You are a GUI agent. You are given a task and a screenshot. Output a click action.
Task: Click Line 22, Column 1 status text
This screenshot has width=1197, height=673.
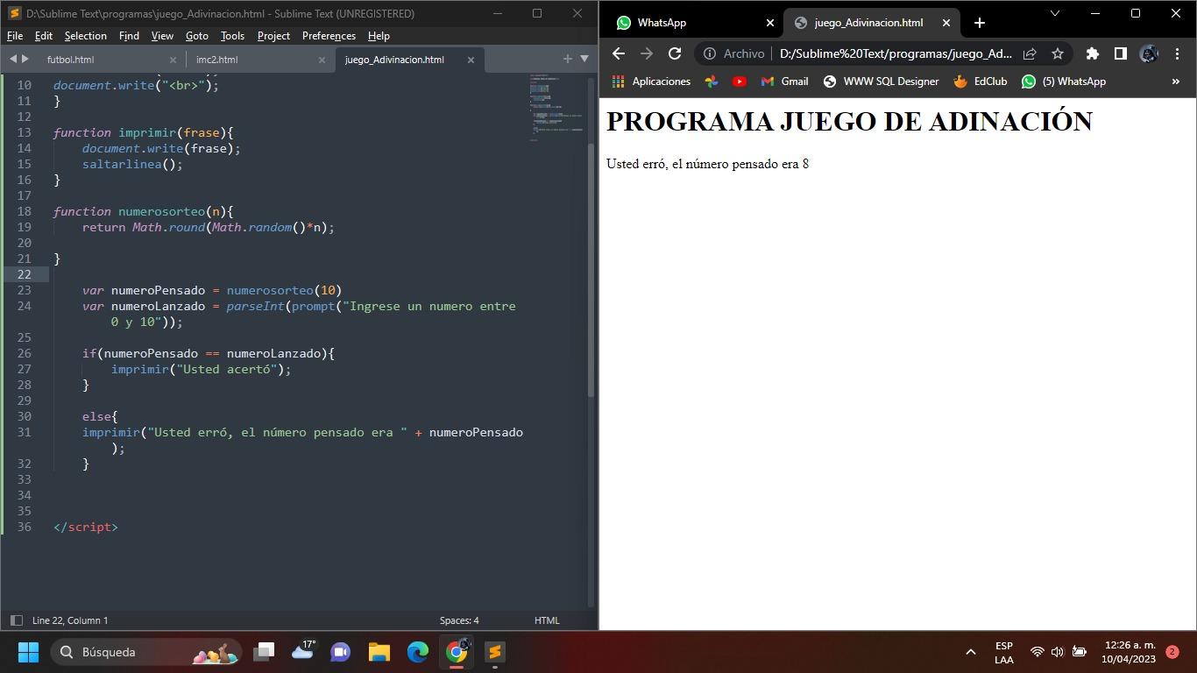click(70, 620)
